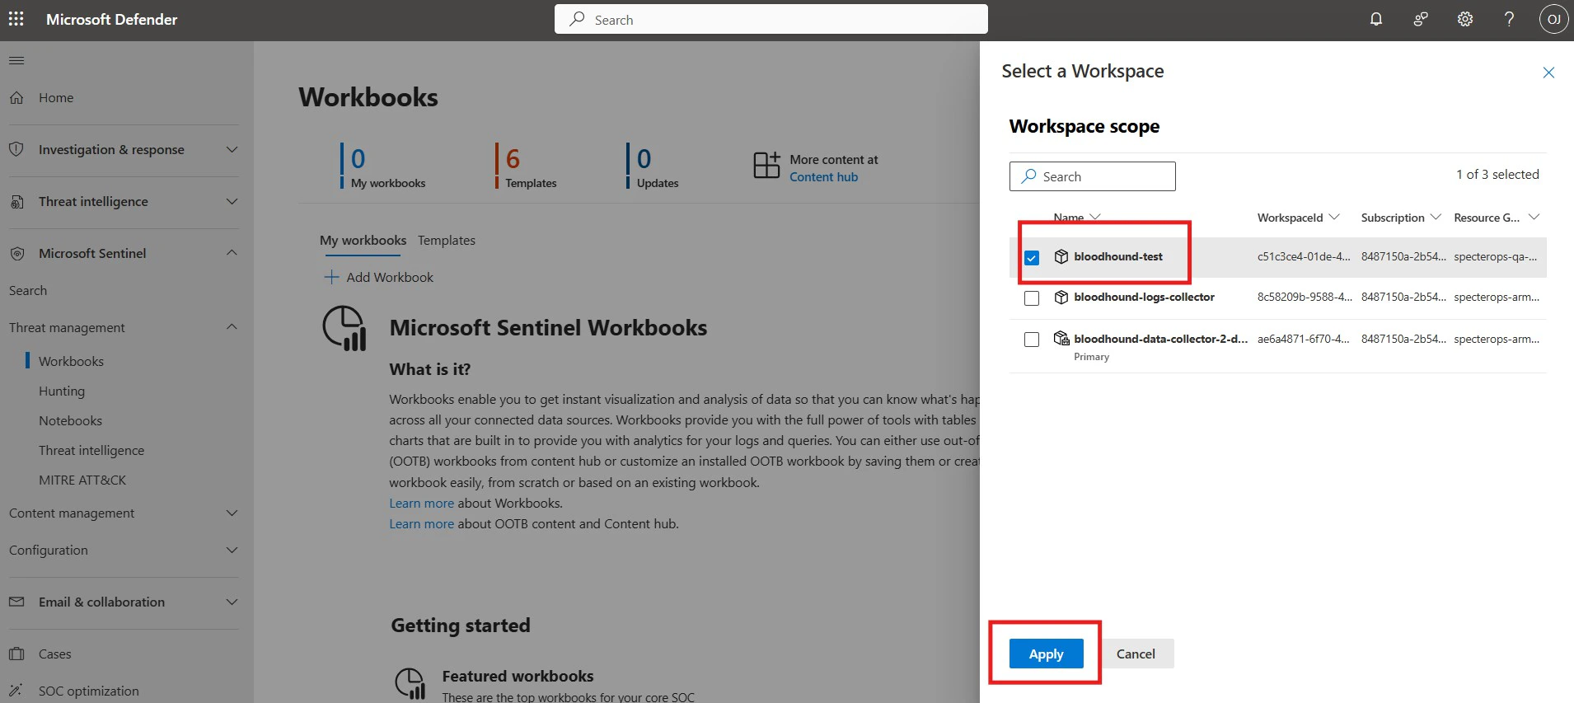Click the Microsoft Defender title
The width and height of the screenshot is (1574, 703).
[x=111, y=19]
